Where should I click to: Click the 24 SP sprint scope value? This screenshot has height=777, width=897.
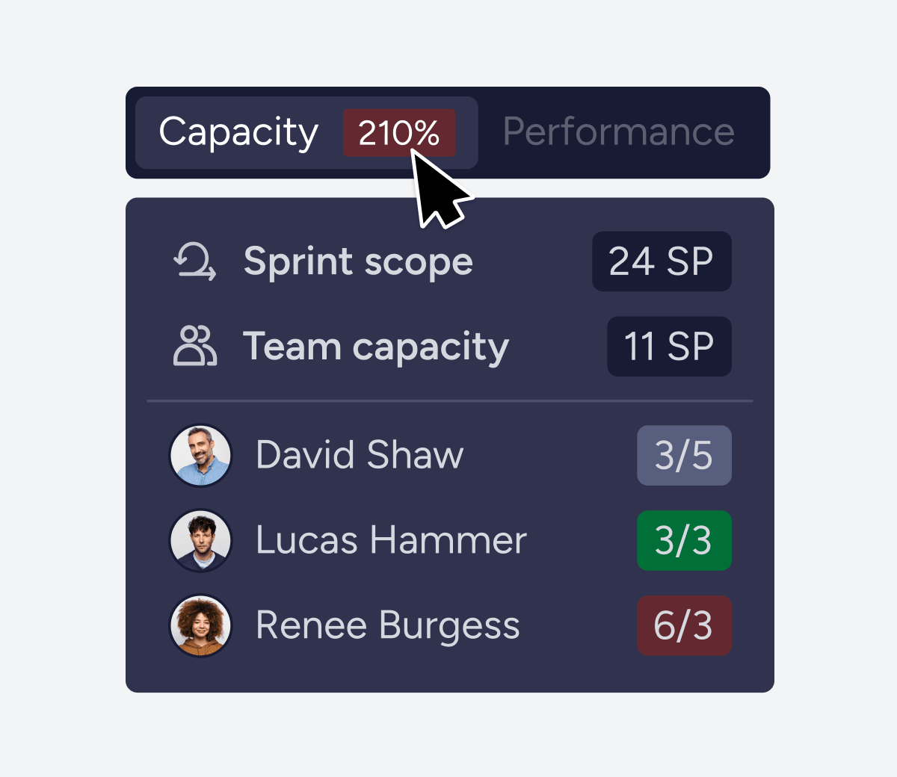pos(661,261)
